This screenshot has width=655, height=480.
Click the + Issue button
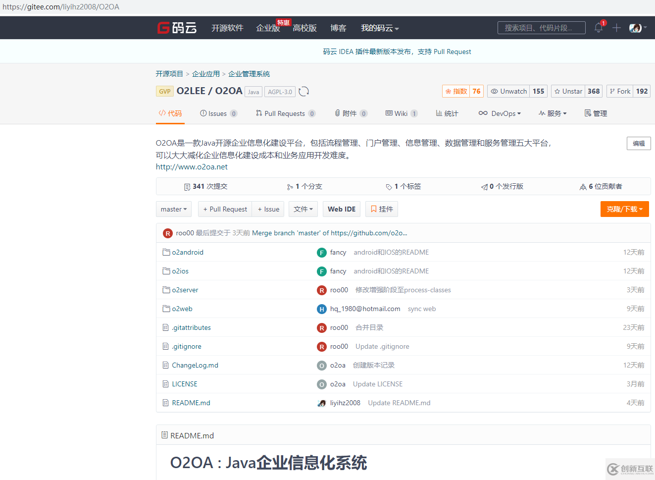[x=268, y=209]
